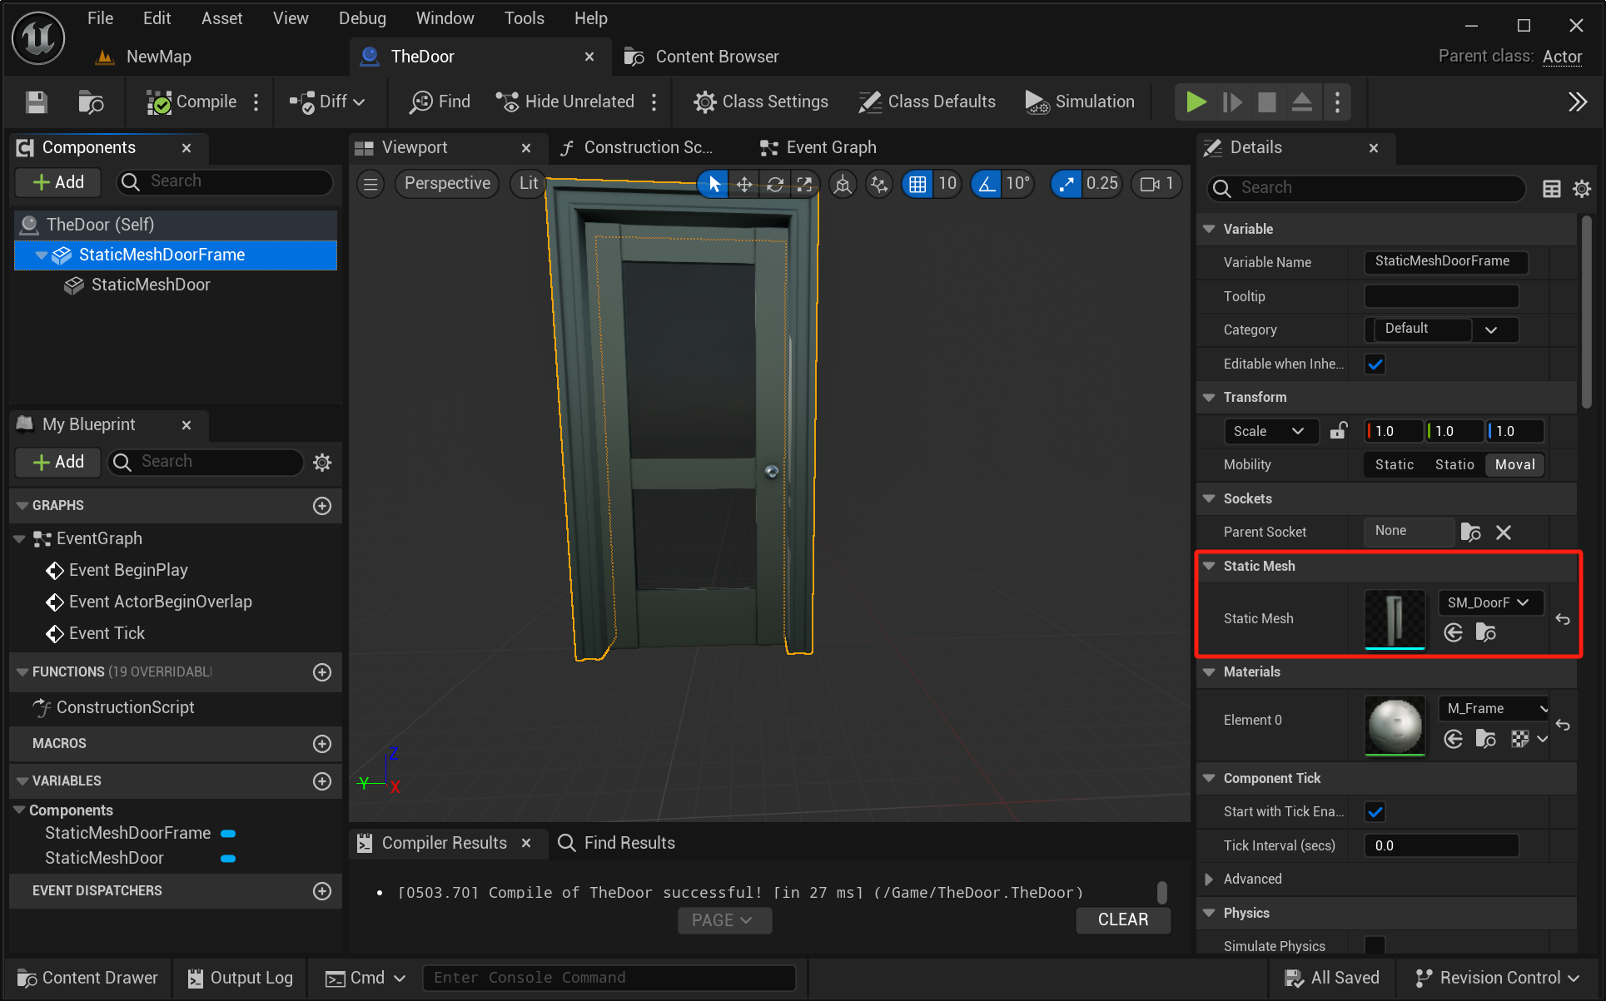Image resolution: width=1606 pixels, height=1001 pixels.
Task: Open the SM_DoorFrame static mesh dropdown
Action: 1490,602
